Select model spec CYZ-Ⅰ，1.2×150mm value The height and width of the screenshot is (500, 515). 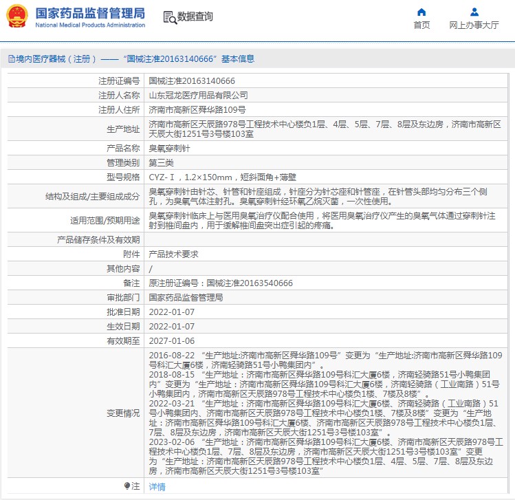(x=222, y=177)
